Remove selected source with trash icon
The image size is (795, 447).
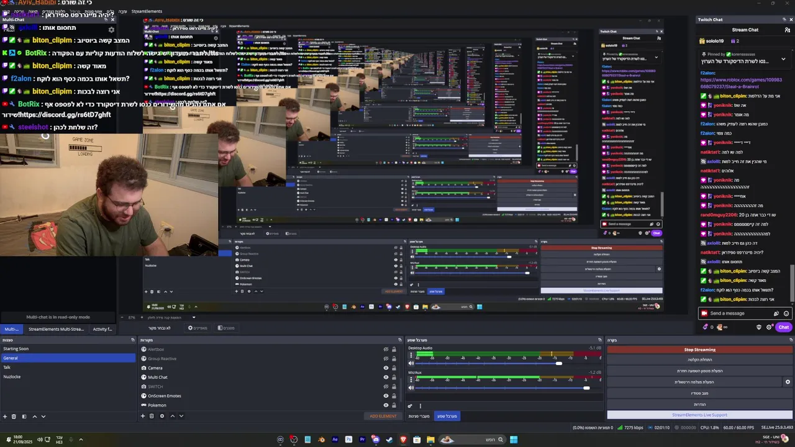[x=152, y=416]
